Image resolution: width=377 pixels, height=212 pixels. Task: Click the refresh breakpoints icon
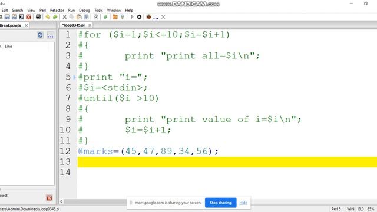click(40, 35)
